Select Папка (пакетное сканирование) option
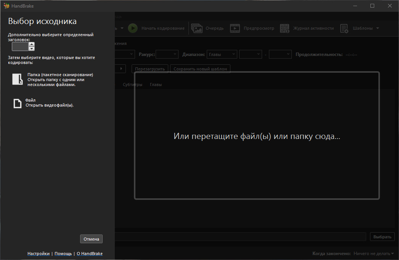399x260 pixels. coord(53,80)
